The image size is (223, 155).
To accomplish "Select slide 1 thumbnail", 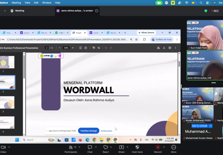I will pyautogui.click(x=7, y=62).
